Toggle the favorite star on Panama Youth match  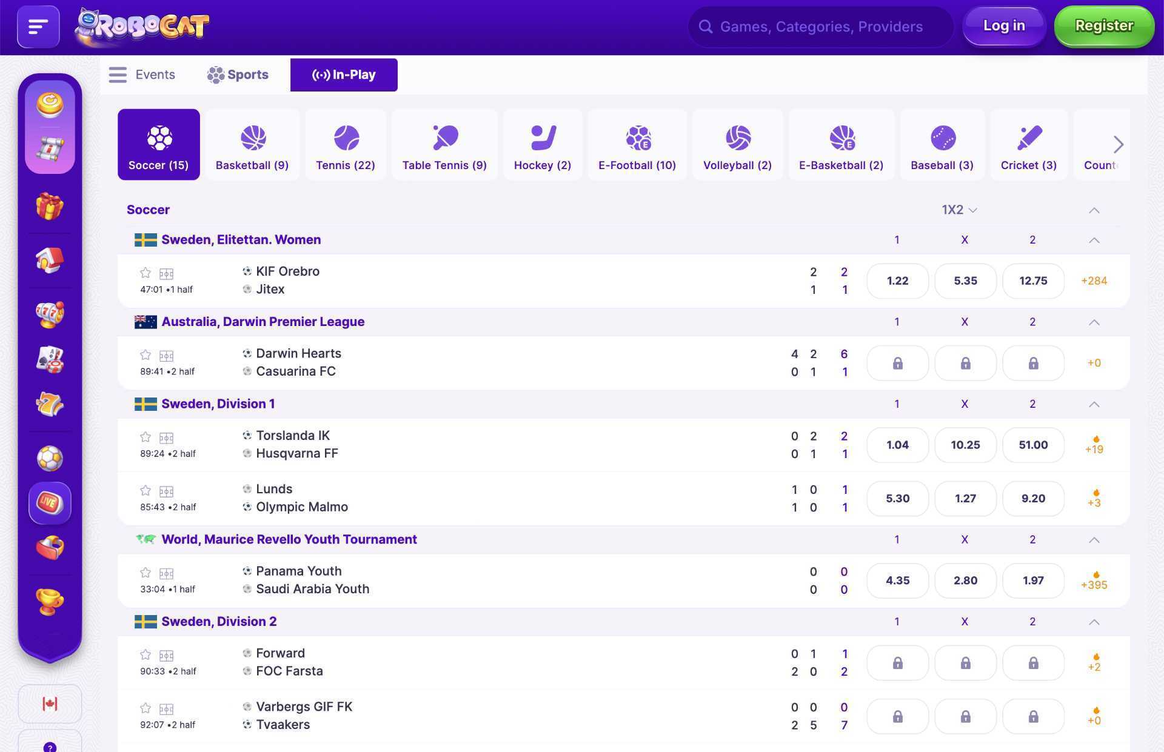click(145, 573)
